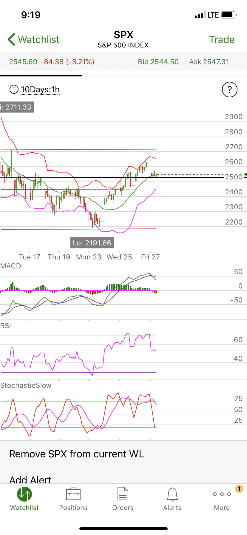Tap the 2900 price axis label
The width and height of the screenshot is (247, 535).
tap(234, 117)
